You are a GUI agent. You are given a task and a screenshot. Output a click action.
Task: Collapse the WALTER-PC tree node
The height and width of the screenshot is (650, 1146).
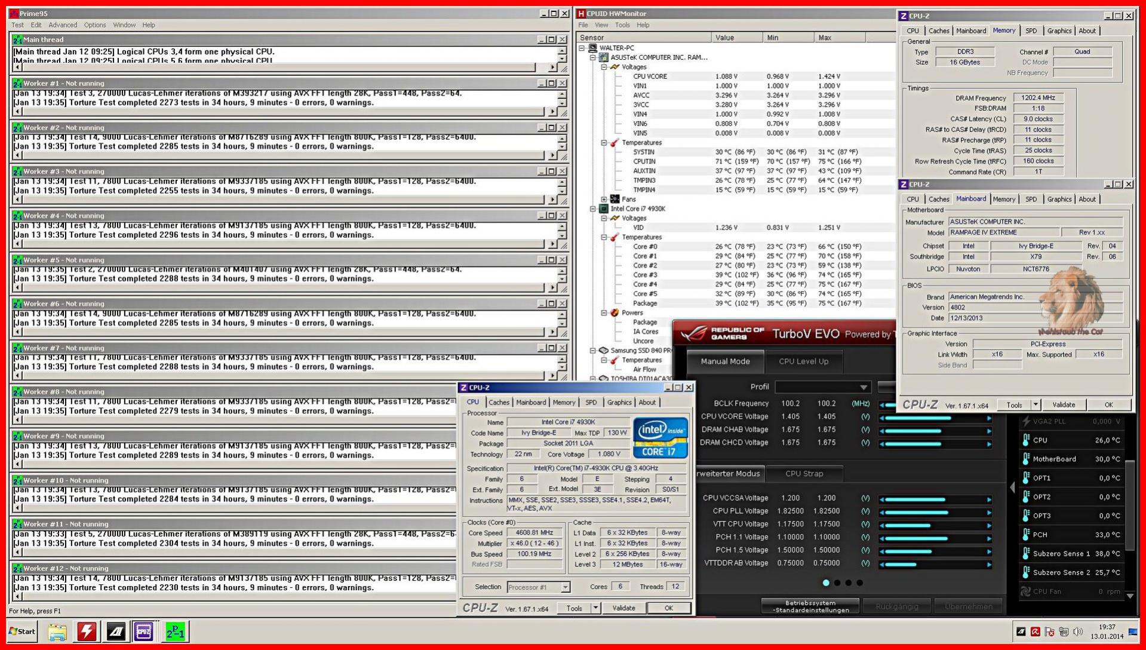[582, 48]
